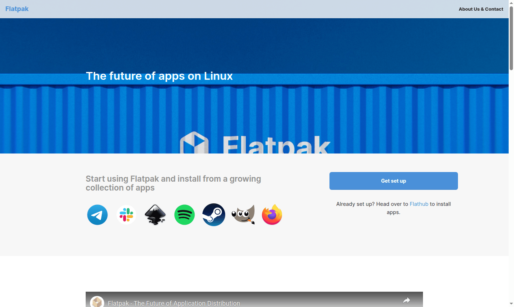Click the Flatpak channel avatar in the video

pos(97,301)
